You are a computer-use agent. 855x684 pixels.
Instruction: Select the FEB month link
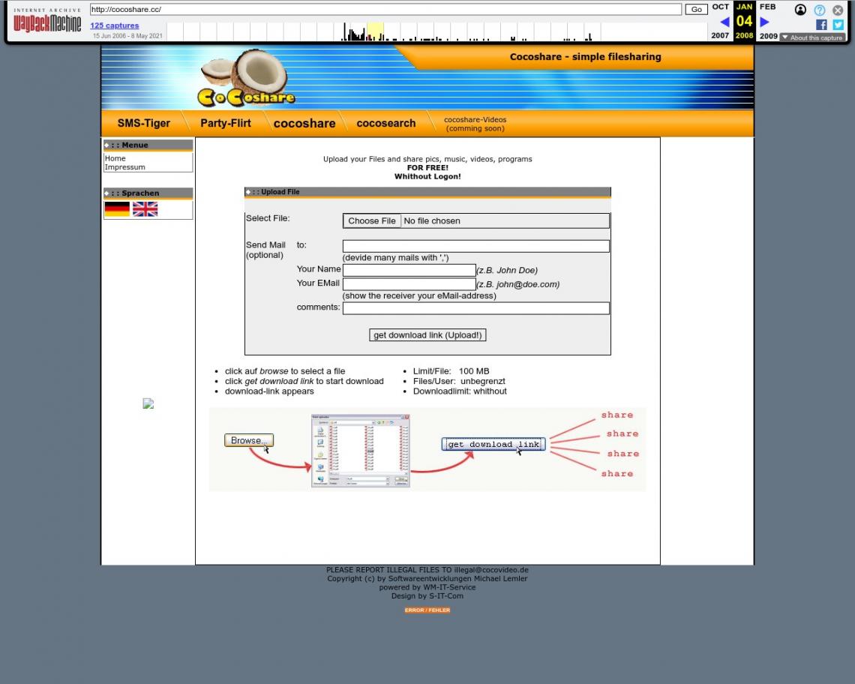[x=768, y=7]
